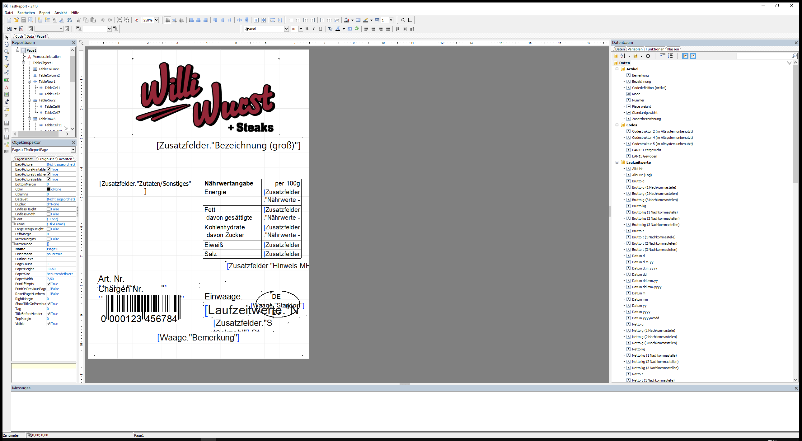Open the zoom percentage dropdown
The width and height of the screenshot is (802, 441).
(x=156, y=20)
